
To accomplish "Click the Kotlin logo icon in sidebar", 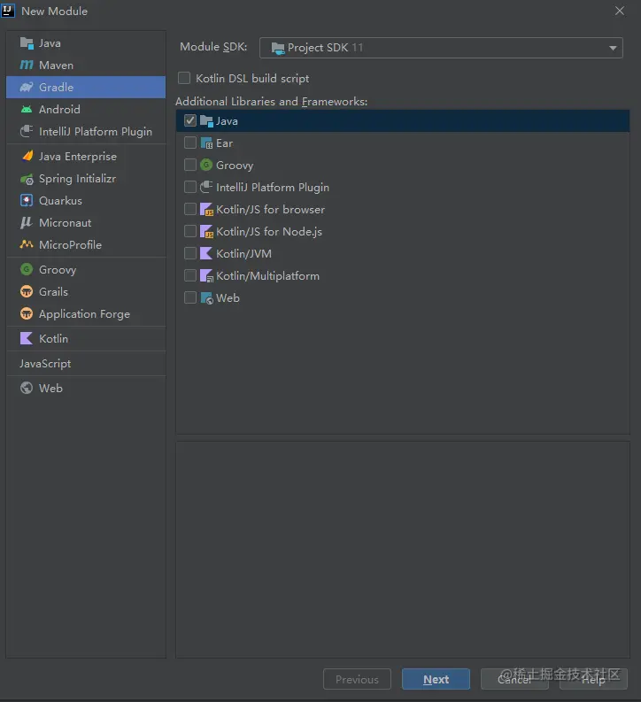I will tap(27, 338).
